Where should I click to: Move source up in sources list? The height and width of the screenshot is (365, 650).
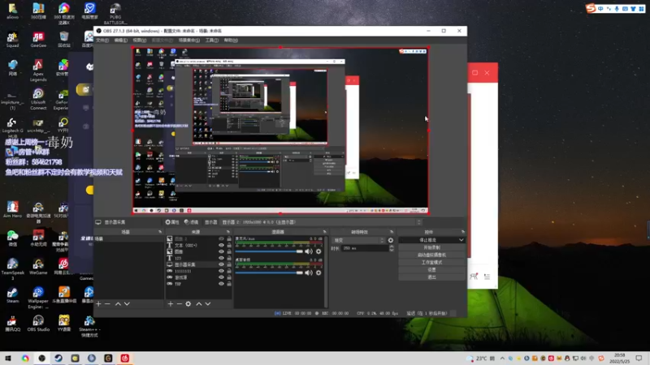(199, 303)
